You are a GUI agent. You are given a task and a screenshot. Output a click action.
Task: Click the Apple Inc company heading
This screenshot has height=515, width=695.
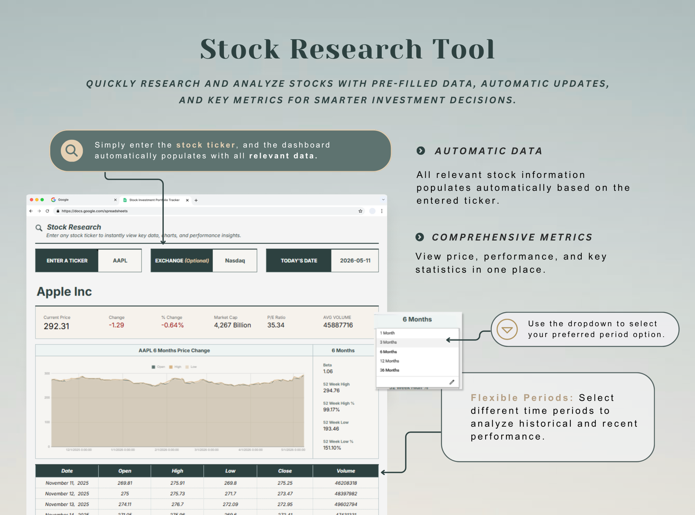click(x=64, y=292)
